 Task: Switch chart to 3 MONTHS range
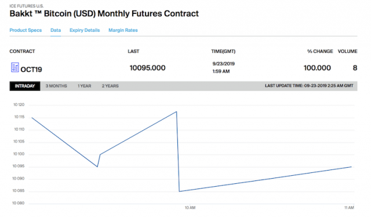click(x=56, y=86)
